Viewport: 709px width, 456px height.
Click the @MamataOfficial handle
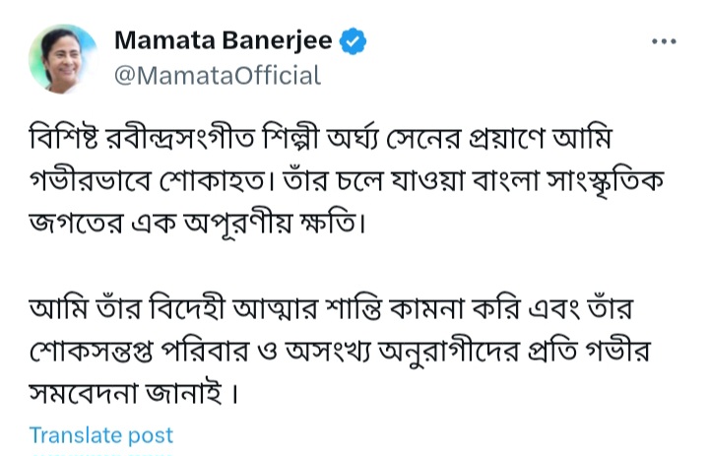[x=218, y=75]
